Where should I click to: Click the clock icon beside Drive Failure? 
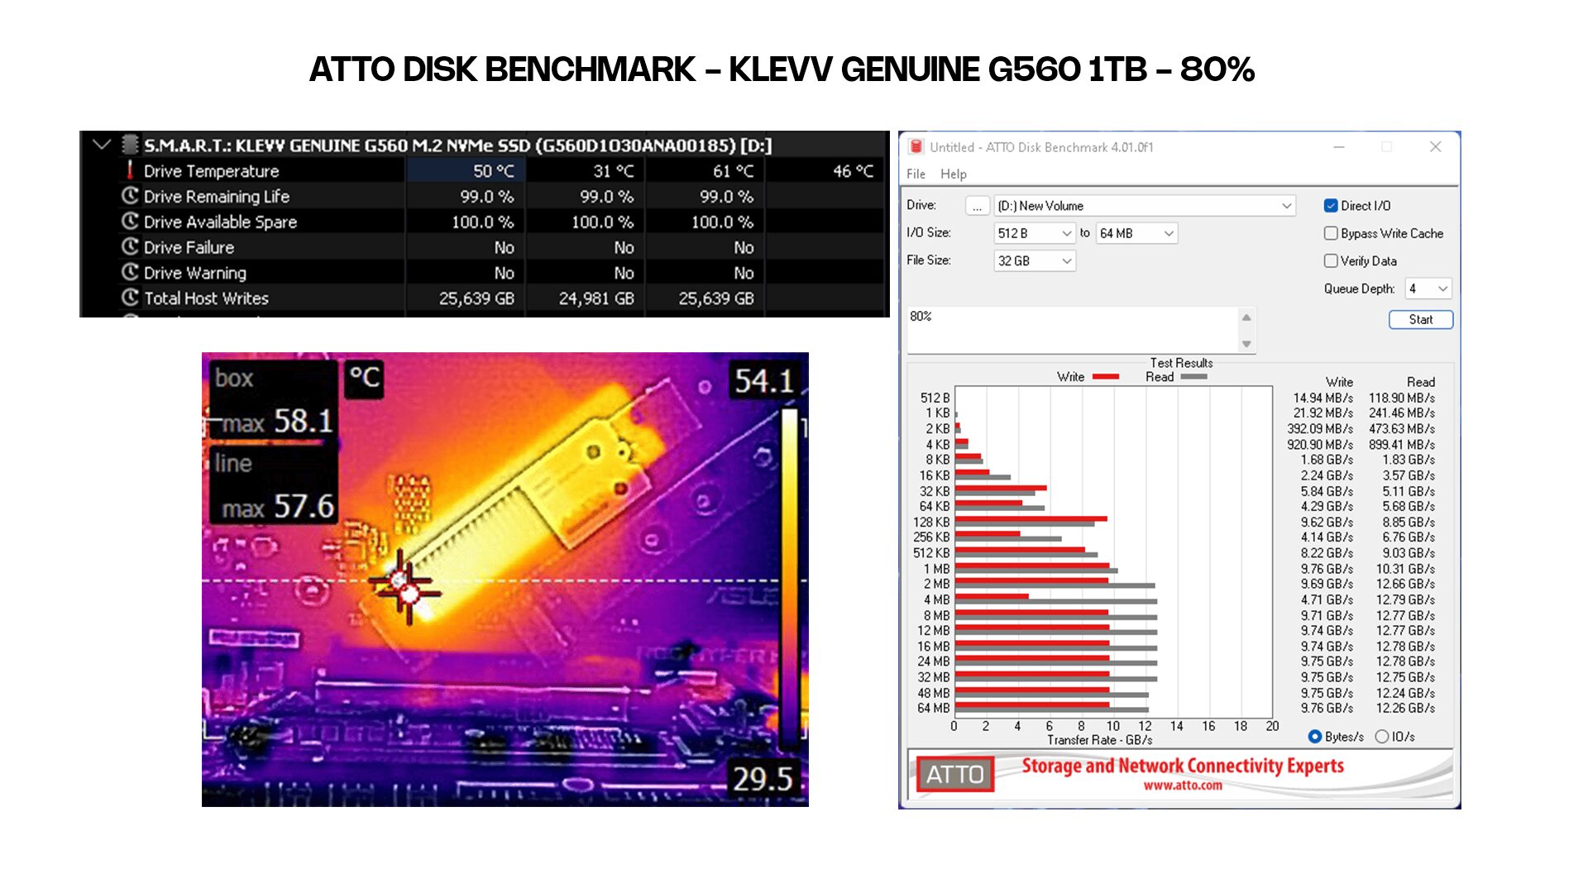coord(130,246)
